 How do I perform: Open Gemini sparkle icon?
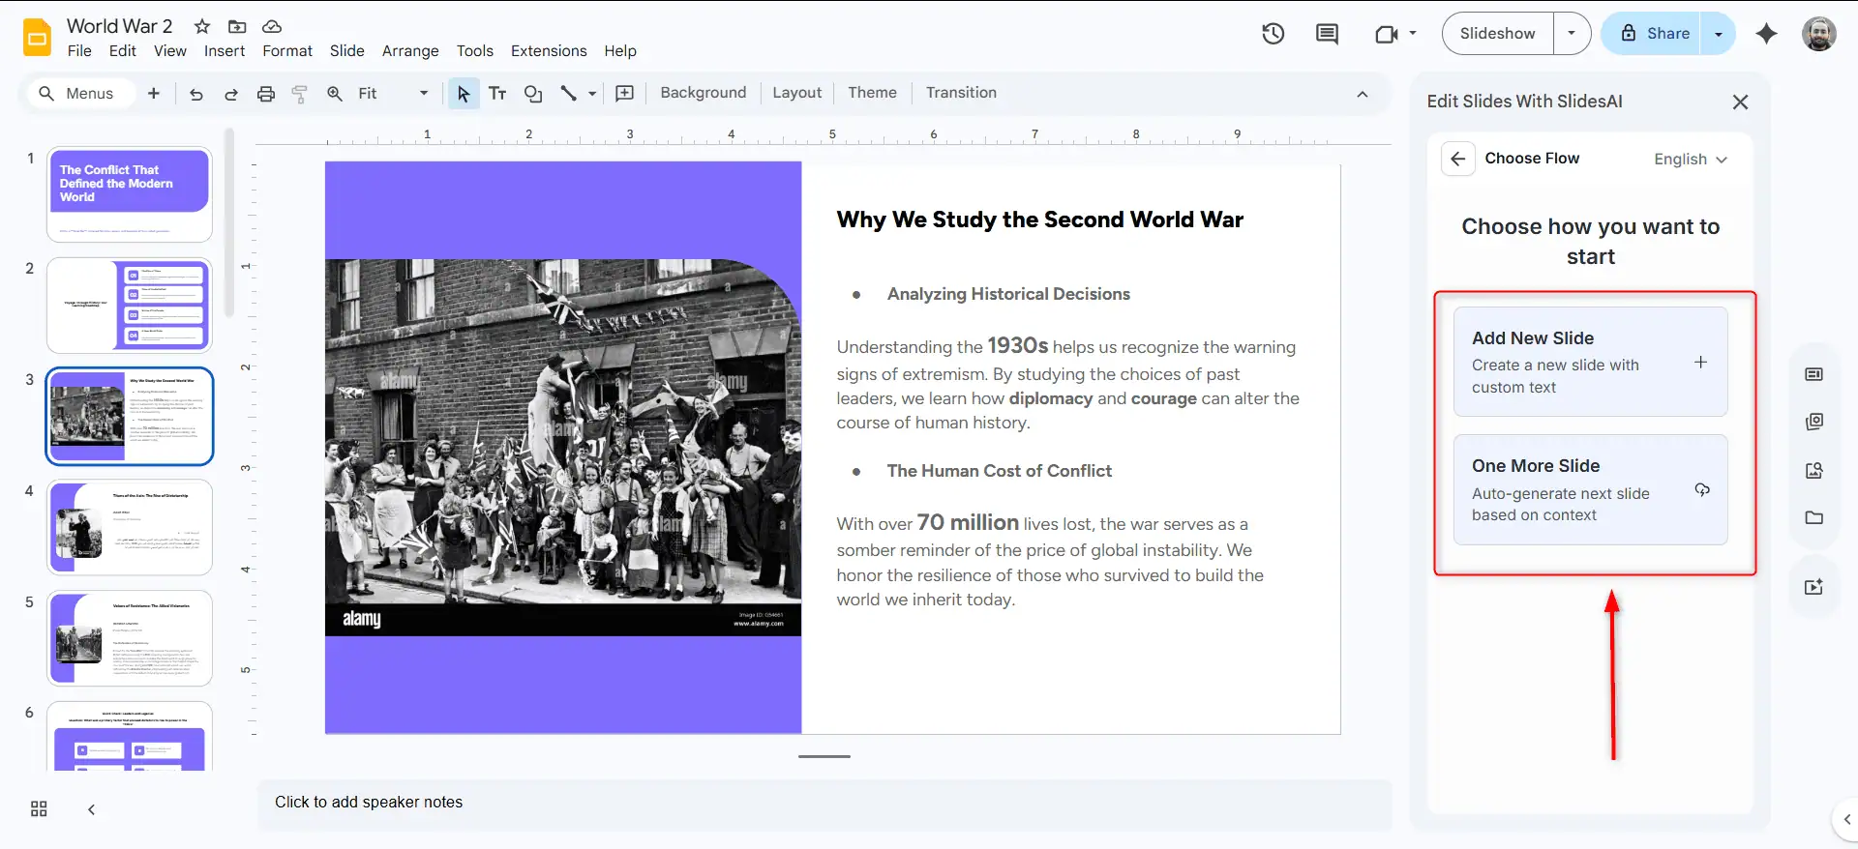1766,34
